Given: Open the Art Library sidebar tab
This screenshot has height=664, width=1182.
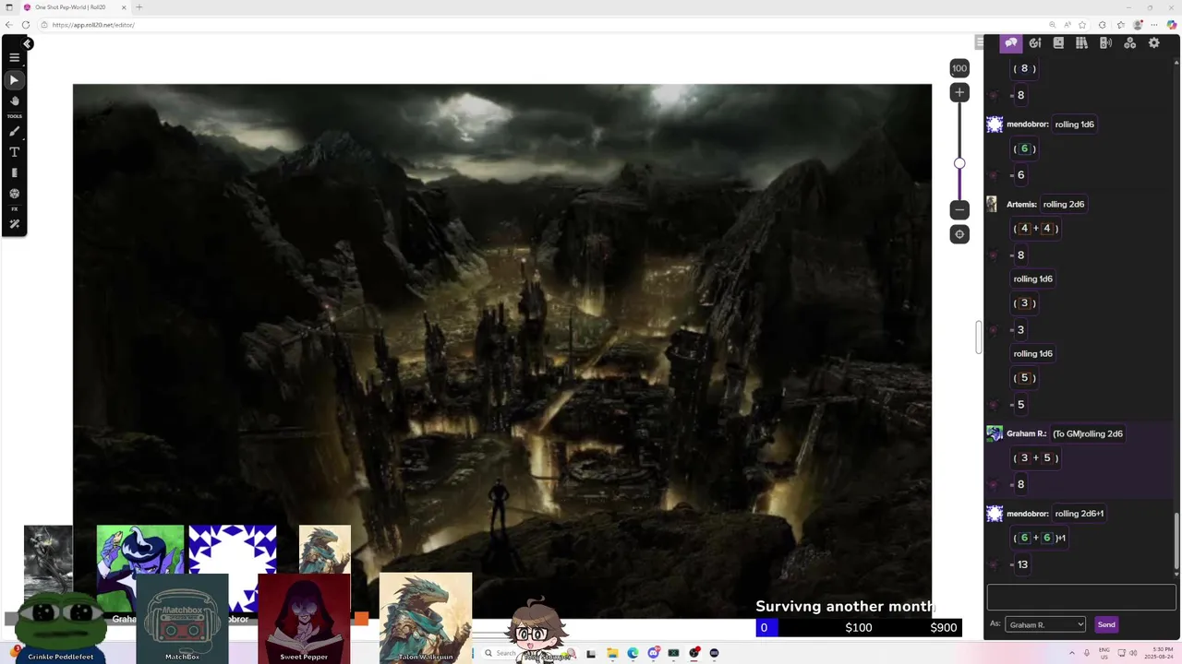Looking at the screenshot, I should pyautogui.click(x=1035, y=43).
